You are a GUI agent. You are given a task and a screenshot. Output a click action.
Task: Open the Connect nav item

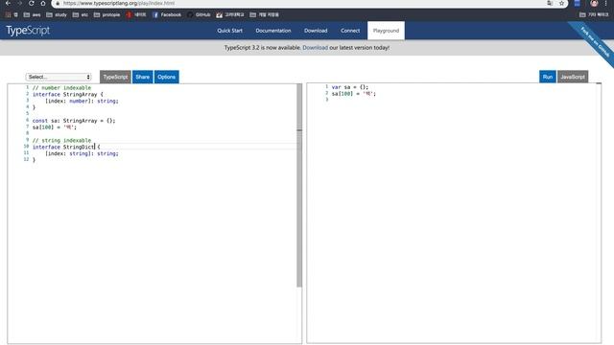(x=350, y=31)
